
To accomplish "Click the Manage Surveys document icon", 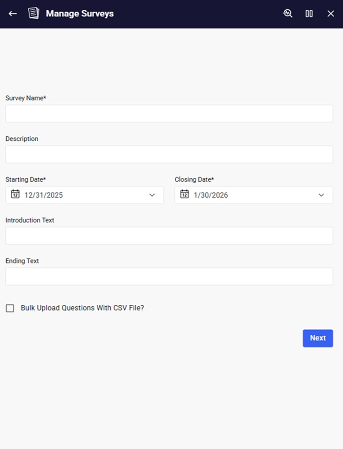I will click(33, 14).
